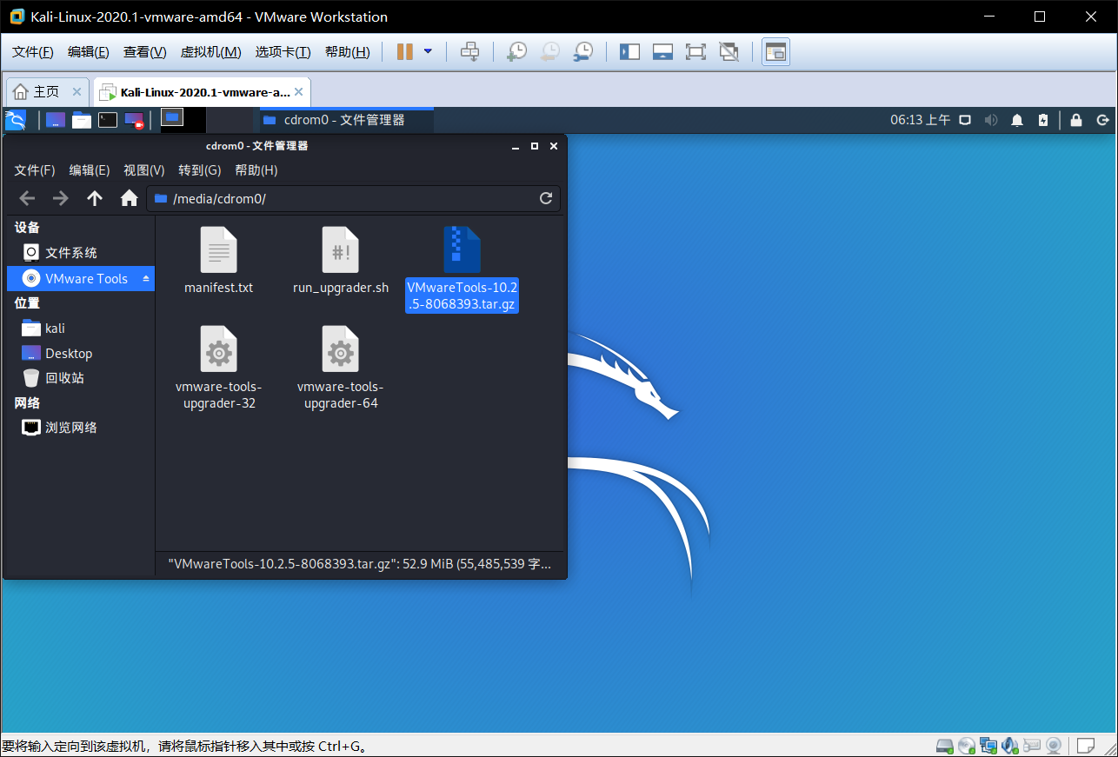Image resolution: width=1118 pixels, height=757 pixels.
Task: Enter full screen mode in VMware
Action: (x=695, y=52)
